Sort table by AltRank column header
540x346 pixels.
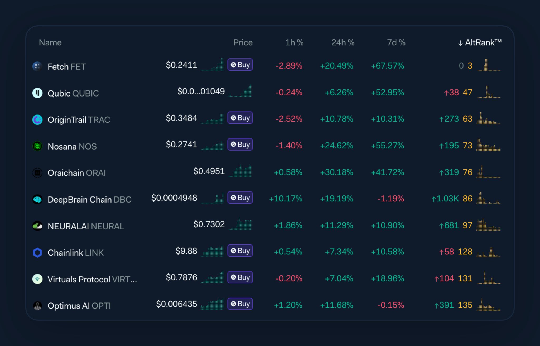pos(480,42)
